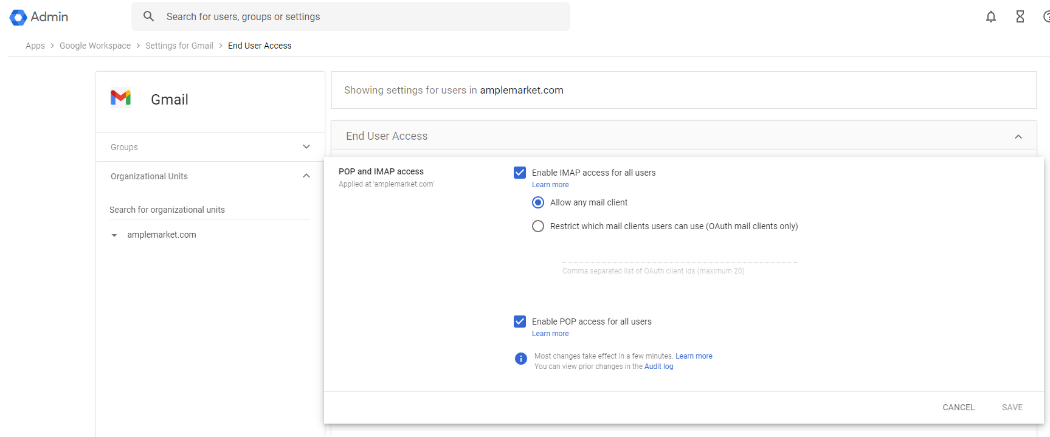Navigate to Settings for Gmail breadcrumb

pos(179,46)
